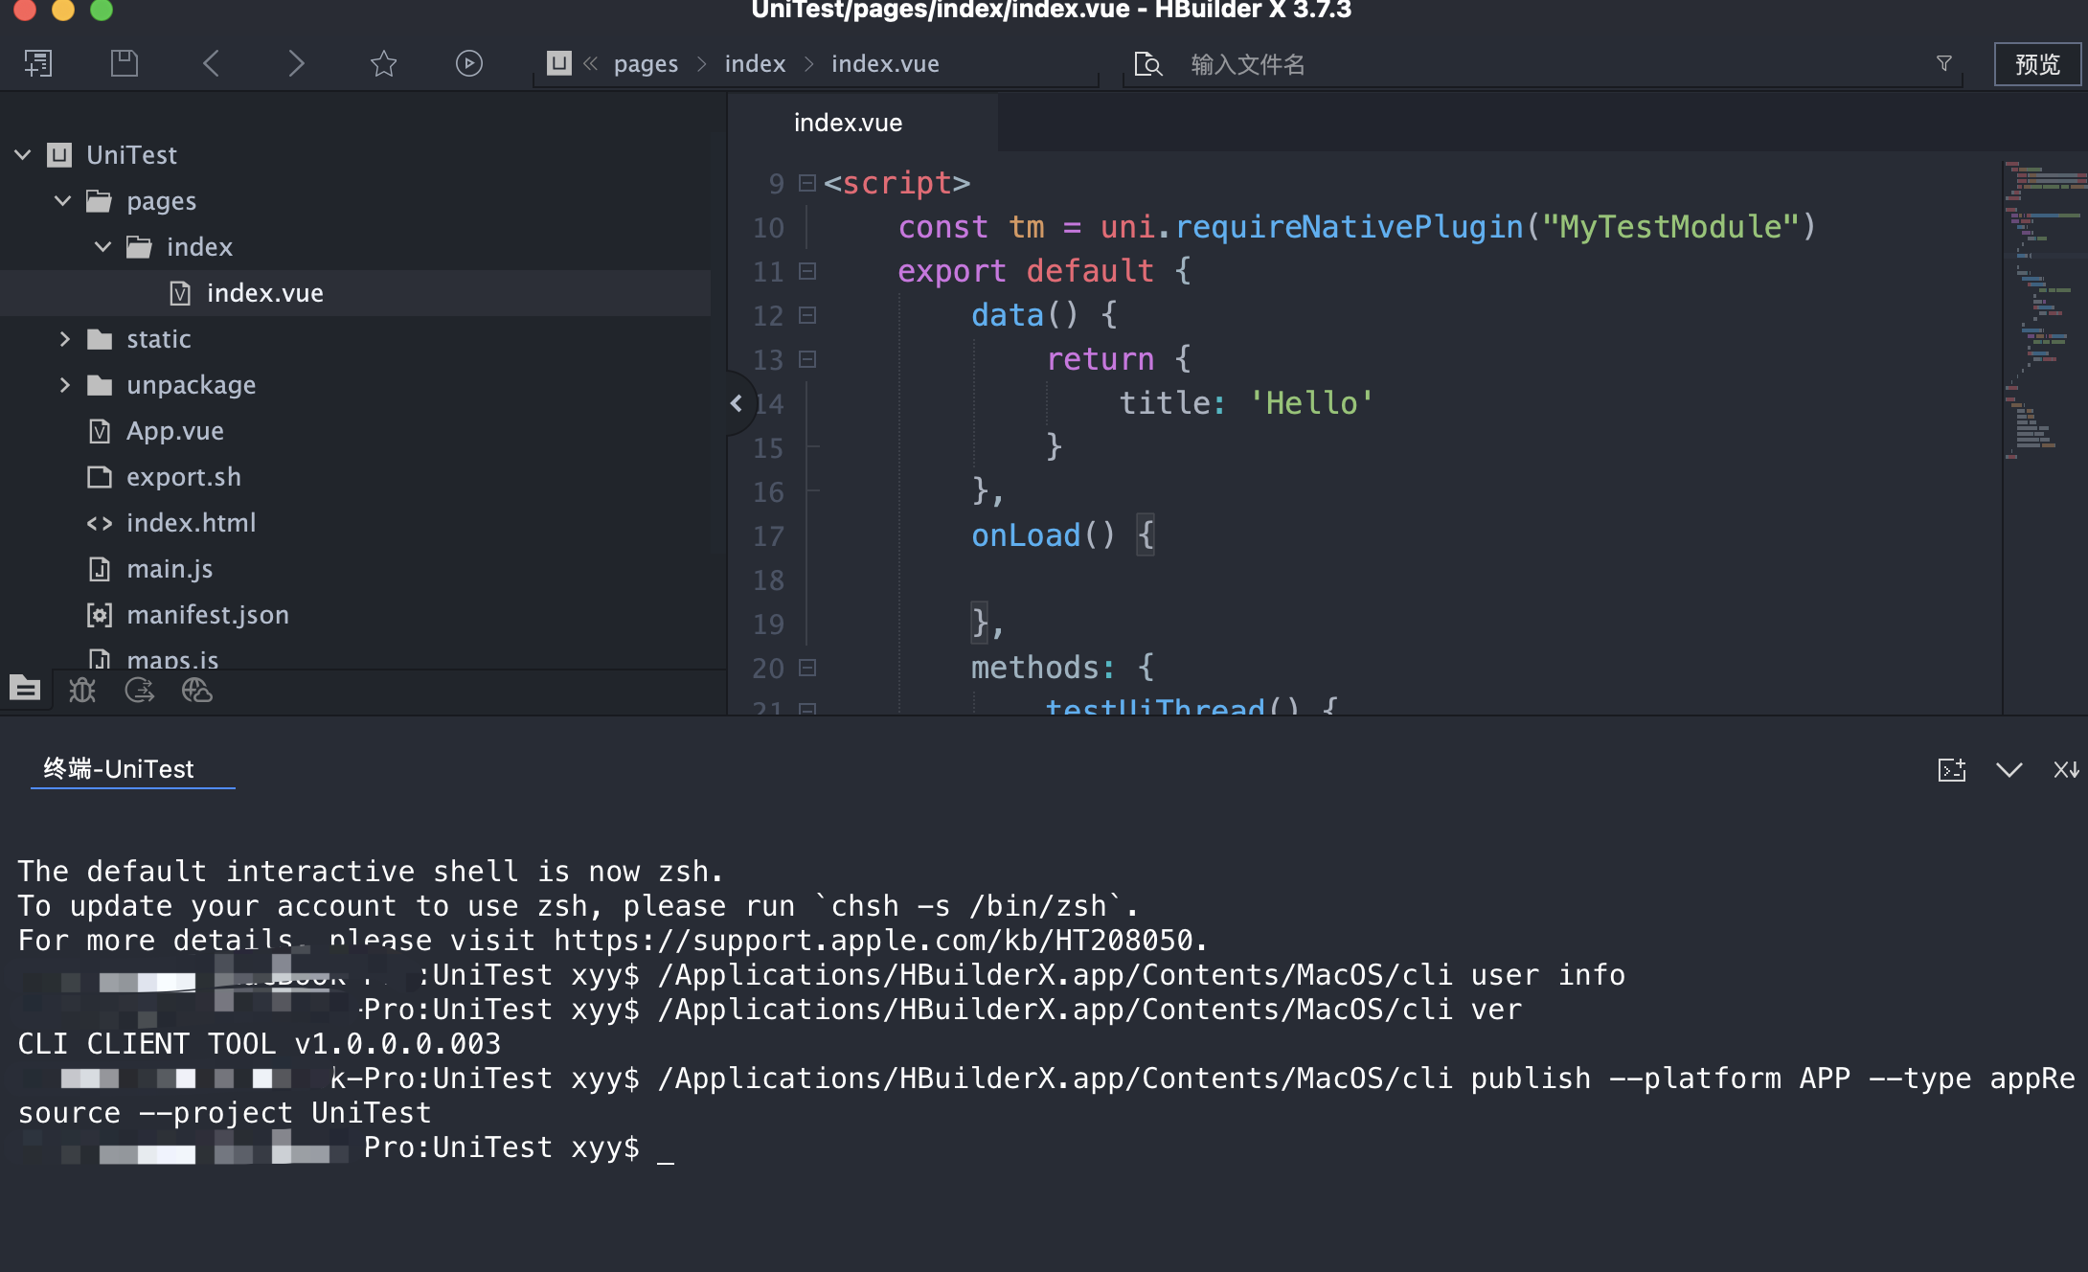Click index.vue in the breadcrumb path

click(885, 64)
